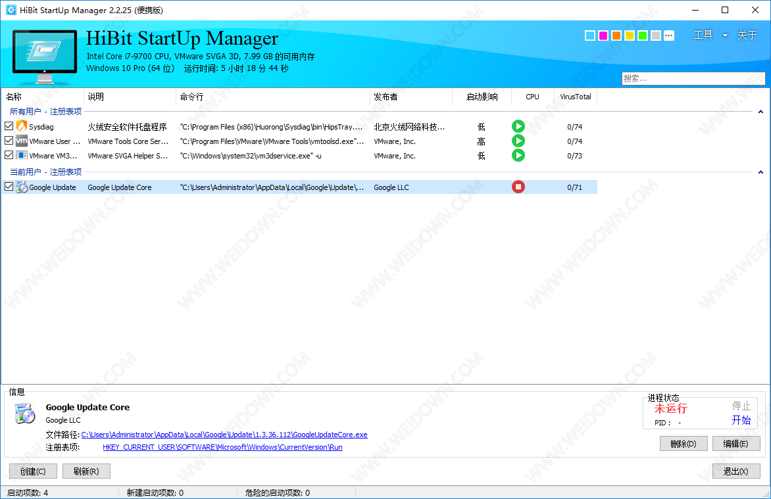The image size is (771, 499).
Task: Click the greyed 停止 process link
Action: click(741, 406)
